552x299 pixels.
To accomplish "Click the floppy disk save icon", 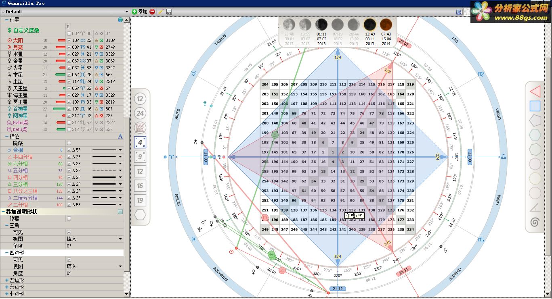I will (x=169, y=12).
